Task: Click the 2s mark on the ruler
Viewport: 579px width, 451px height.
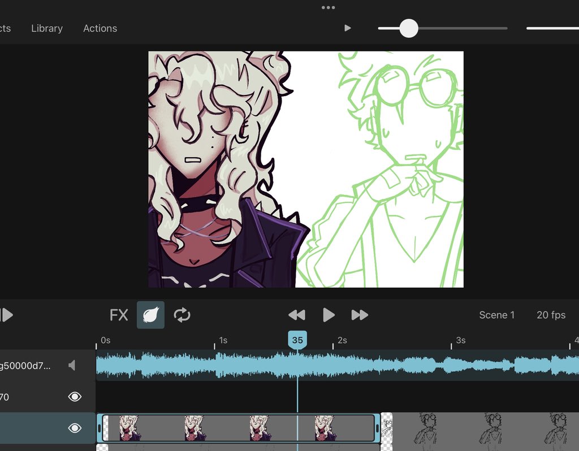Action: click(x=342, y=340)
